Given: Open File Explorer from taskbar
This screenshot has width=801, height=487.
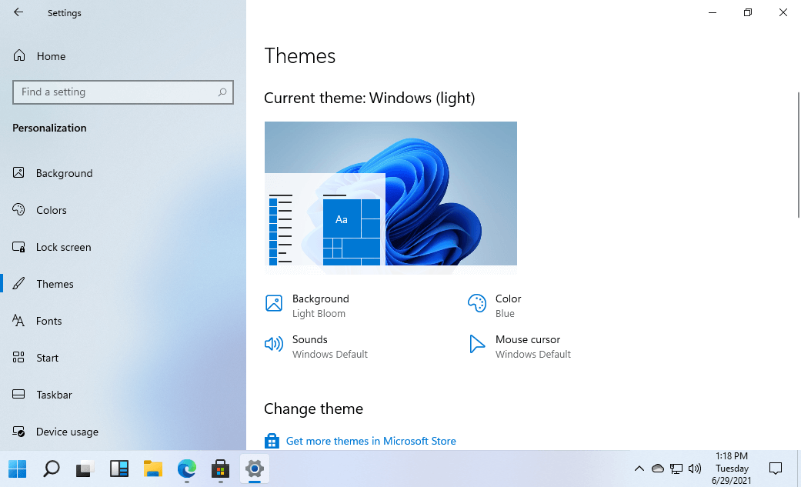Looking at the screenshot, I should pos(153,469).
